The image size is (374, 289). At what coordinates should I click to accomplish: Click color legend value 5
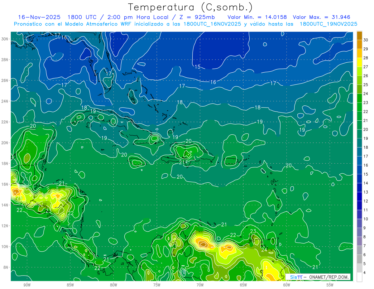click(x=365, y=264)
